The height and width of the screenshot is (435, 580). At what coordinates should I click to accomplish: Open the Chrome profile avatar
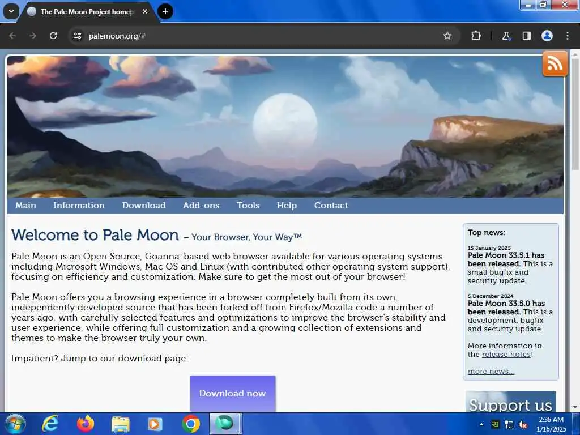(x=547, y=36)
